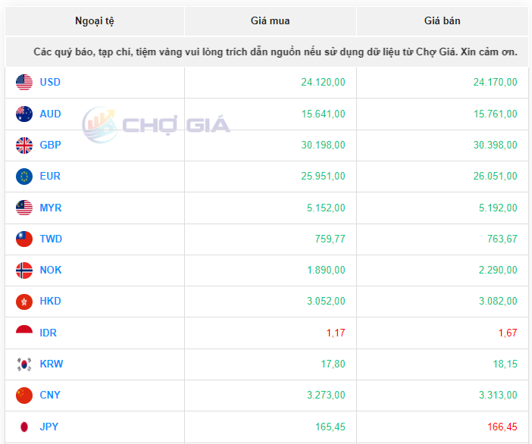The height and width of the screenshot is (444, 532).
Task: Click the Norwegian flag icon
Action: pos(24,270)
